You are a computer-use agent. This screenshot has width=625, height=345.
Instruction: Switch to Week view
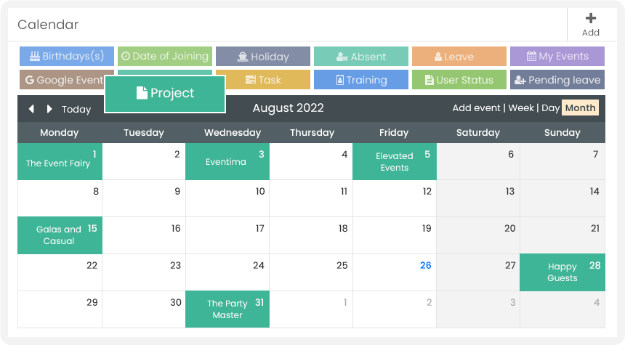point(521,108)
